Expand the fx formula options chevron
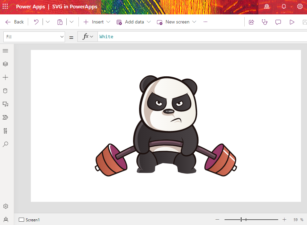 (91, 36)
